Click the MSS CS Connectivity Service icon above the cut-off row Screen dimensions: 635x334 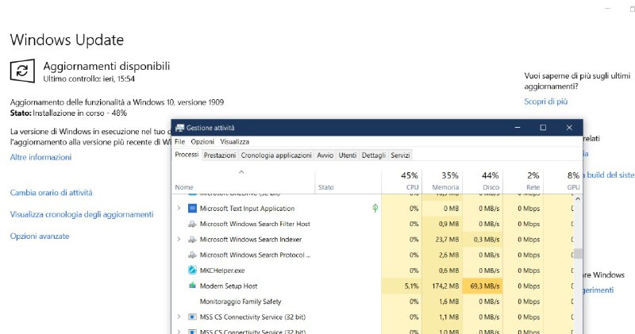click(x=192, y=317)
